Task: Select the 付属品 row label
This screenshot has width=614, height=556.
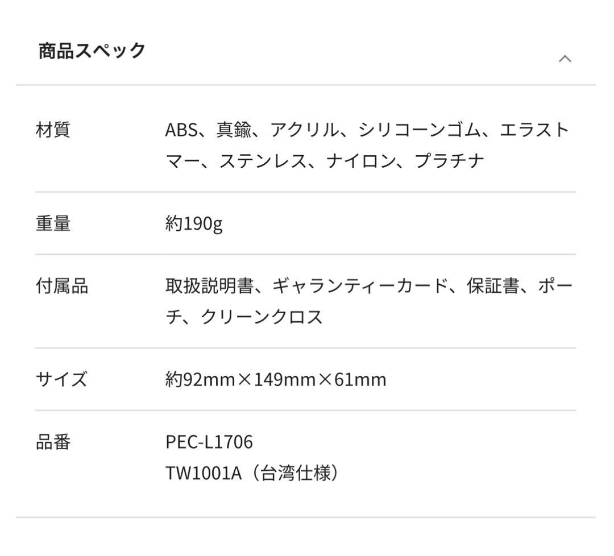Action: 63,286
